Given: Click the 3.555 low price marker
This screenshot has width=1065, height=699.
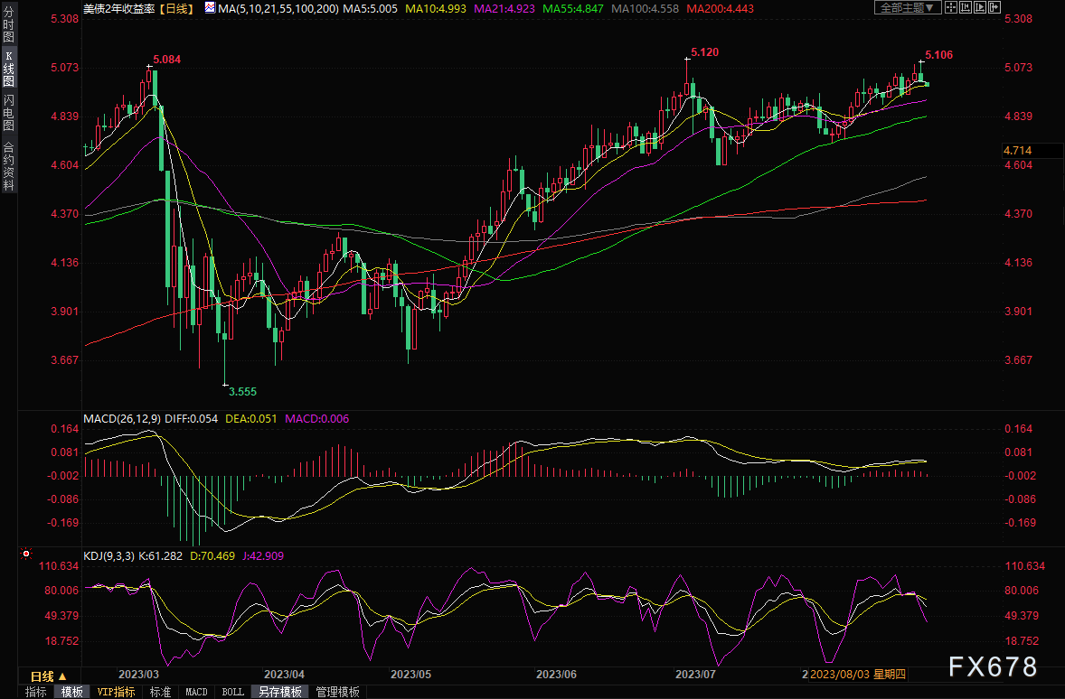Looking at the screenshot, I should [242, 392].
